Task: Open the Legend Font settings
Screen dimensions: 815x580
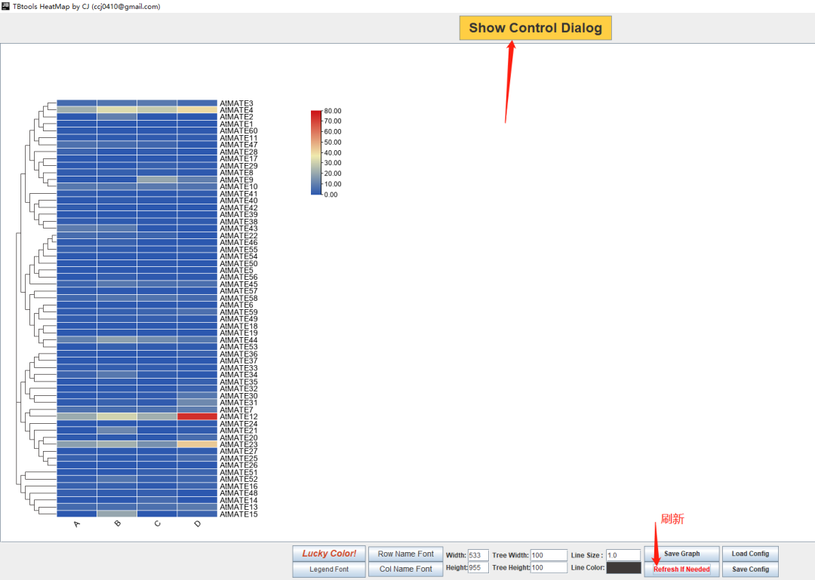Action: coord(329,569)
